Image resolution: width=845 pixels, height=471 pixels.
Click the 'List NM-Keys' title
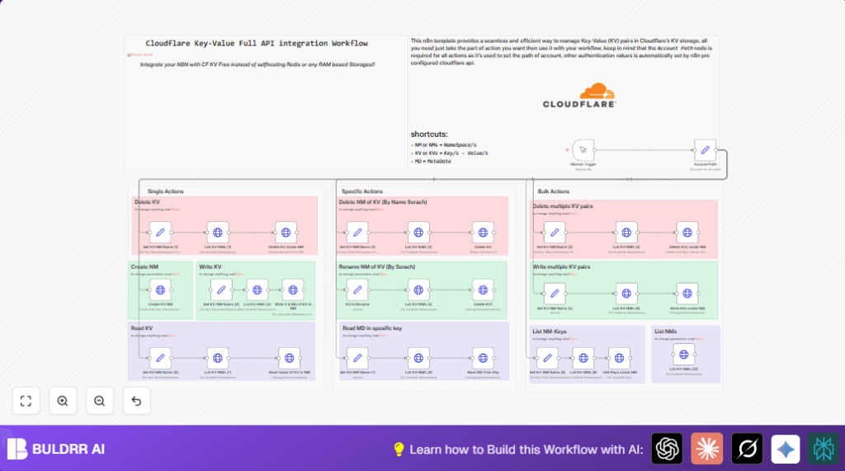pyautogui.click(x=550, y=332)
